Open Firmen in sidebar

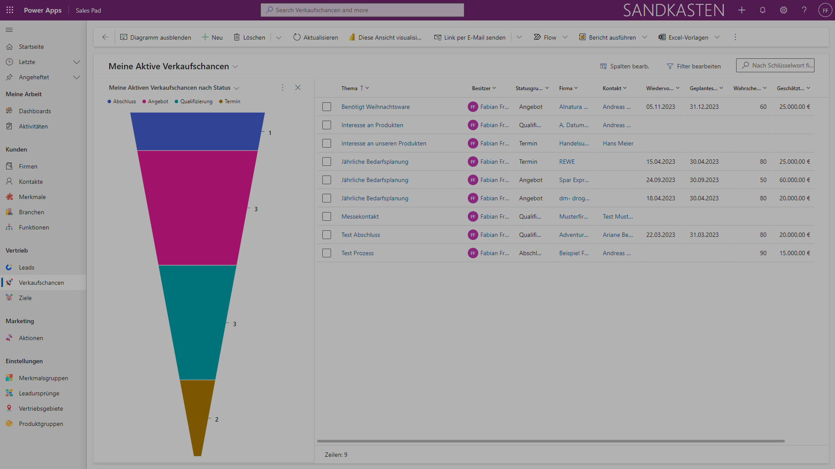(x=43, y=166)
